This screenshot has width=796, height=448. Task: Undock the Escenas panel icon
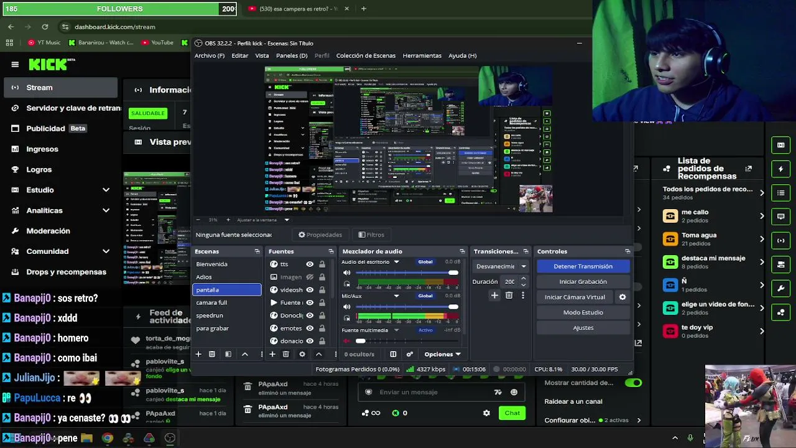[257, 251]
